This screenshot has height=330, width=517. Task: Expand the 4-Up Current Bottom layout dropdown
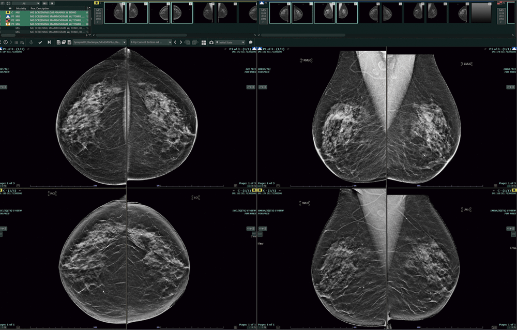point(150,42)
